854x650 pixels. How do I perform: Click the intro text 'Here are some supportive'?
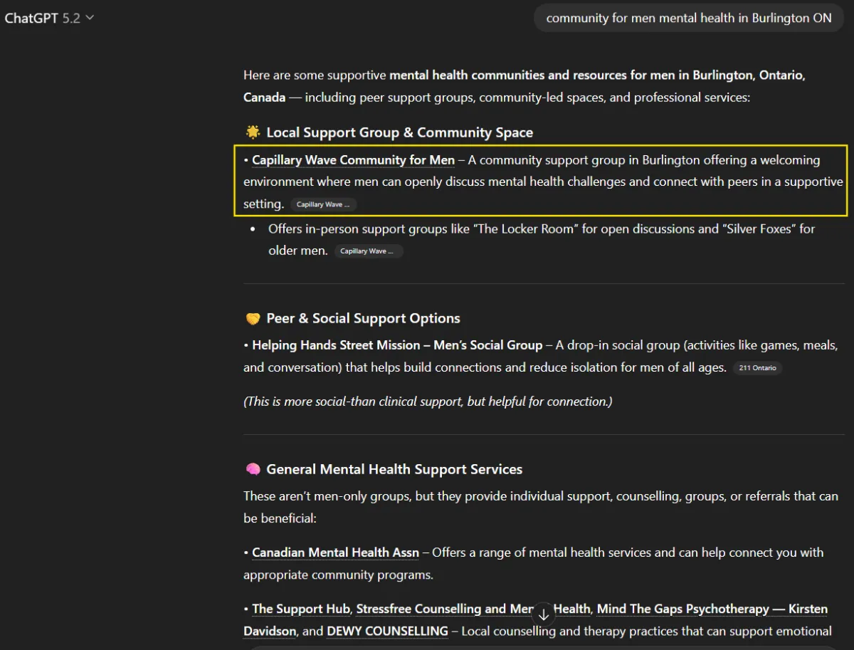coord(315,75)
